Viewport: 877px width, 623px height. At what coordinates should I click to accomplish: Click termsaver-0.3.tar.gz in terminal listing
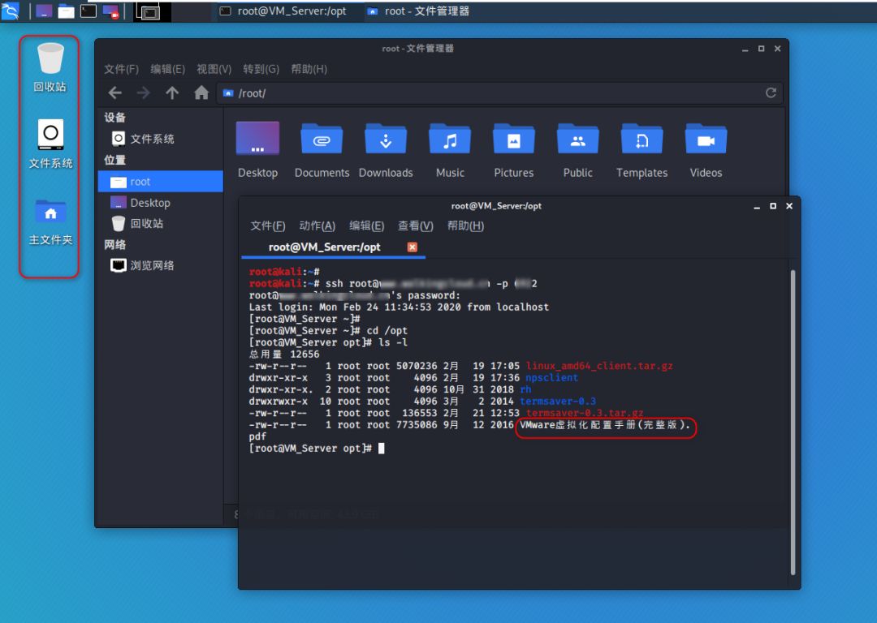point(585,413)
